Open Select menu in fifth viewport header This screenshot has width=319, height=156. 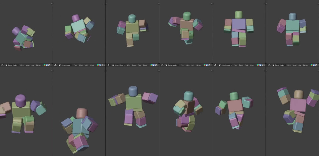coord(241,65)
